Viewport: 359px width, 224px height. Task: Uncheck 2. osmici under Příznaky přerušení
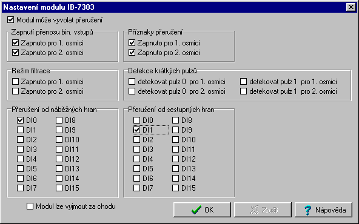point(132,53)
